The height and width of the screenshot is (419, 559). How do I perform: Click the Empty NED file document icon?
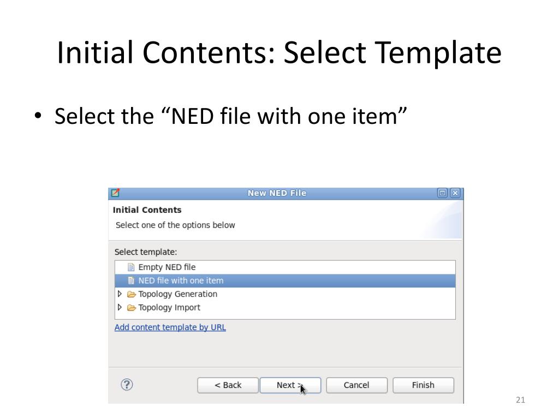click(x=131, y=267)
